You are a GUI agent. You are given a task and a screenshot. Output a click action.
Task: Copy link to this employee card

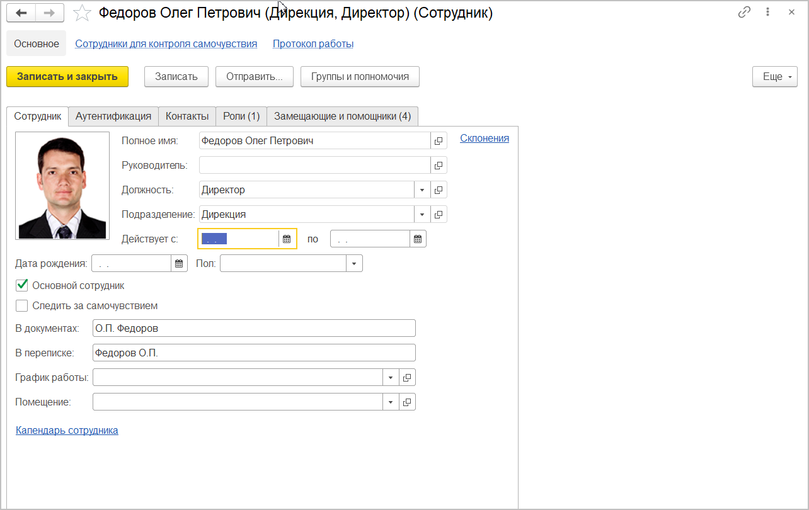pos(745,12)
